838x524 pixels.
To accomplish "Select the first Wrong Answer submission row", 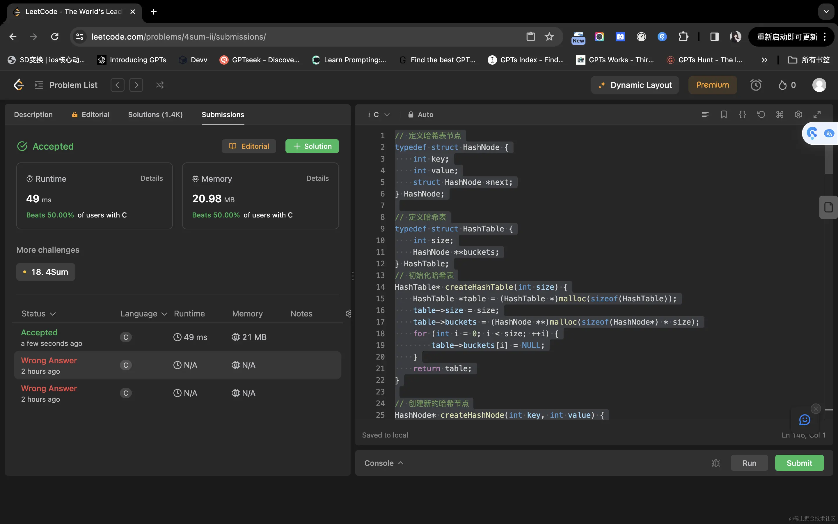I will [177, 365].
